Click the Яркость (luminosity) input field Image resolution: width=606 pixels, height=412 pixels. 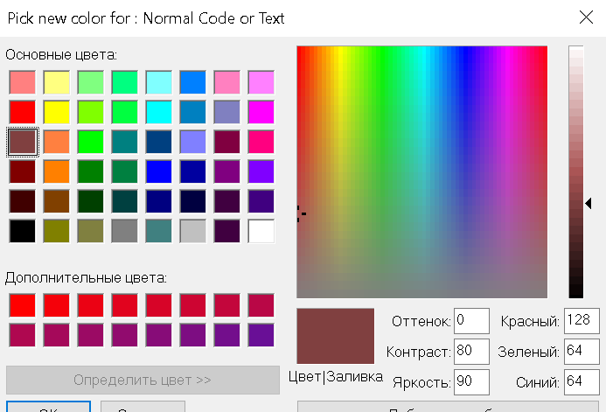coord(471,382)
